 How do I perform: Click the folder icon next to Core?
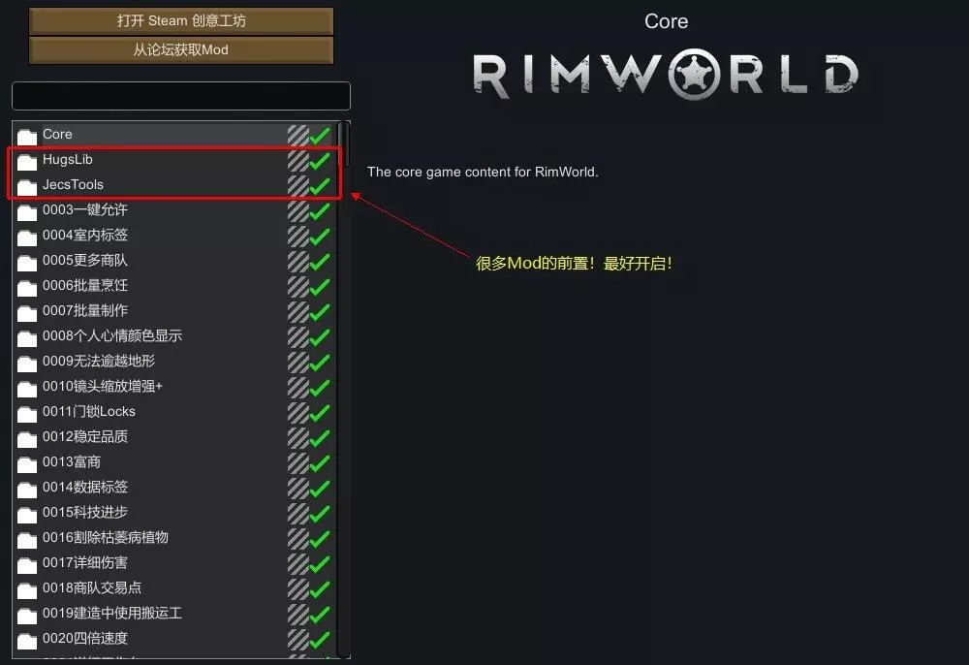27,136
